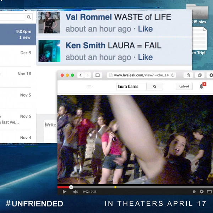
Task: Mute the video volume speaker icon
Action: point(76,192)
